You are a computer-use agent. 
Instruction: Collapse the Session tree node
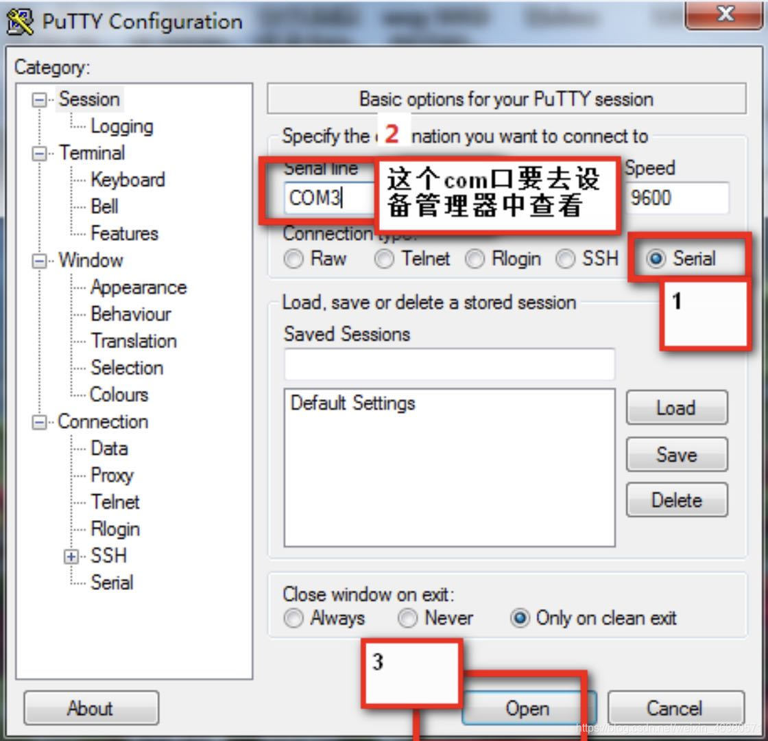pyautogui.click(x=39, y=100)
